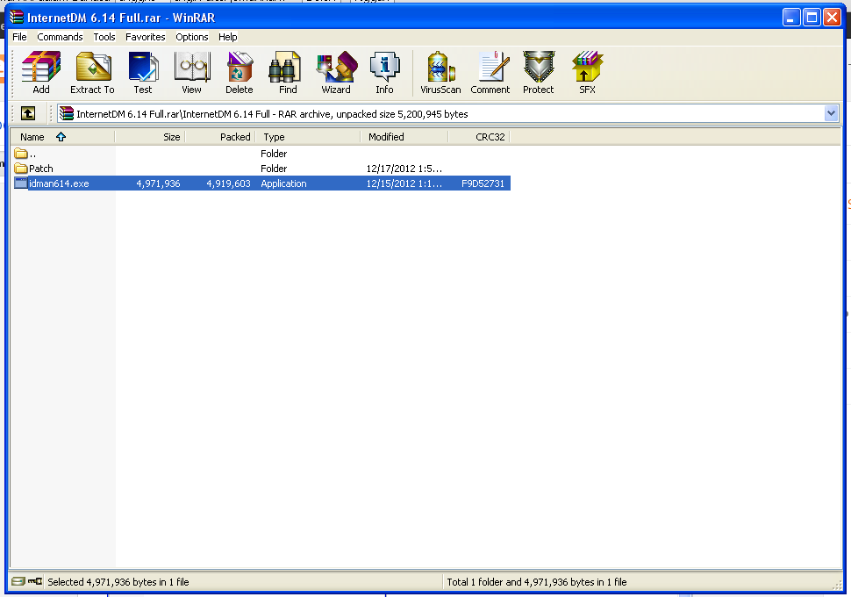Click packed value 4,919,603
Viewport: 851px width, 597px height.
click(228, 183)
